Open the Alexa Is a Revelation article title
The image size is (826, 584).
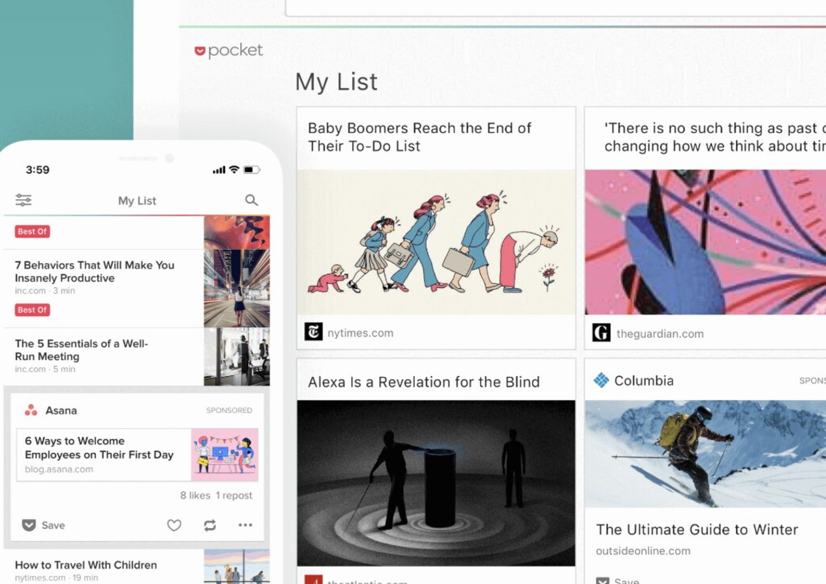coord(423,382)
